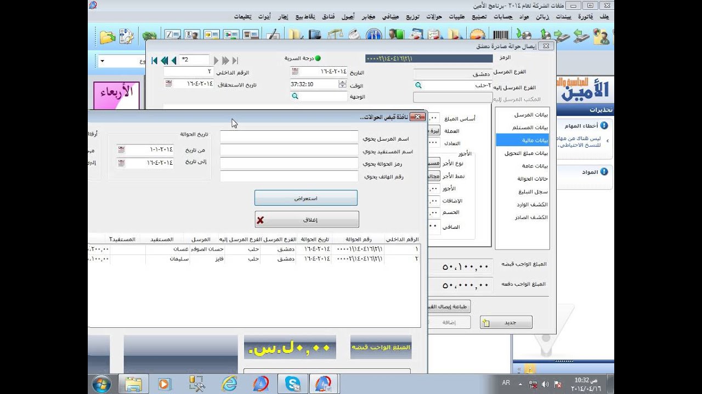Click the الرقم الداخلي field in receipt window
702x394 pixels.
188,72
